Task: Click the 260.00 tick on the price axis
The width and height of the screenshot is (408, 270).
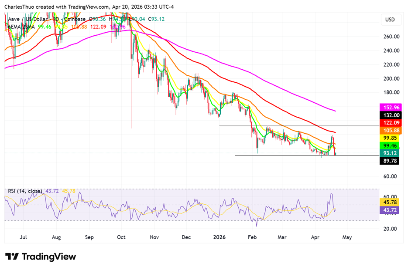Action: point(391,37)
